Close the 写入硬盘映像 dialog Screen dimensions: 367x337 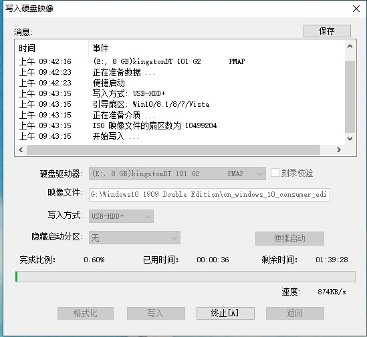point(356,9)
